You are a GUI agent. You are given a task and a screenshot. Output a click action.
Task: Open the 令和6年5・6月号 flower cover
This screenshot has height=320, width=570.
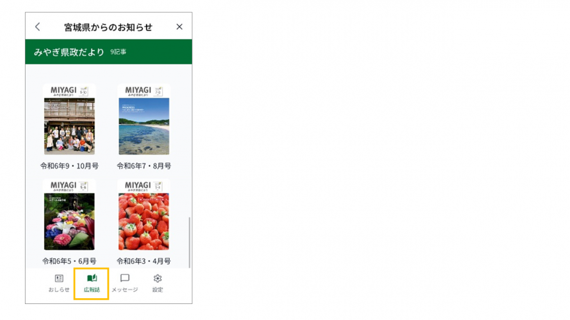(x=69, y=215)
